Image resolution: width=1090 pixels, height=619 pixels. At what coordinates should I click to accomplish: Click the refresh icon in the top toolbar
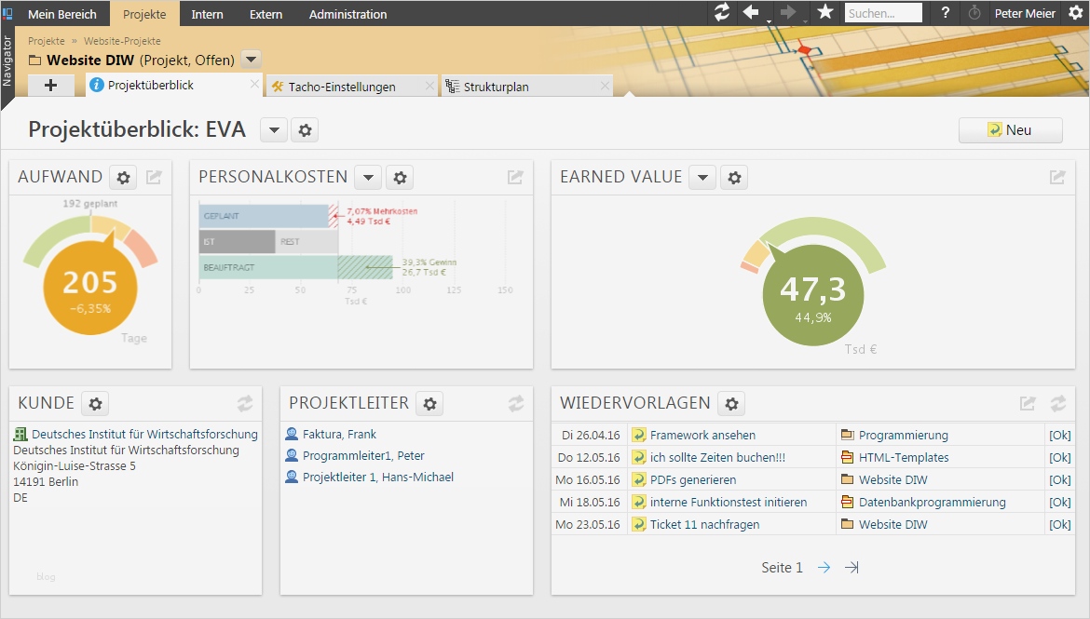coord(720,13)
